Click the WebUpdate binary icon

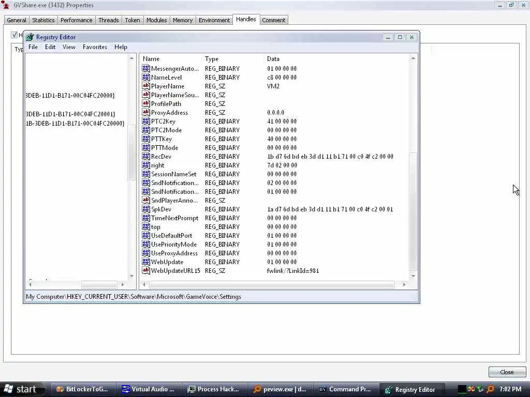[x=145, y=262]
